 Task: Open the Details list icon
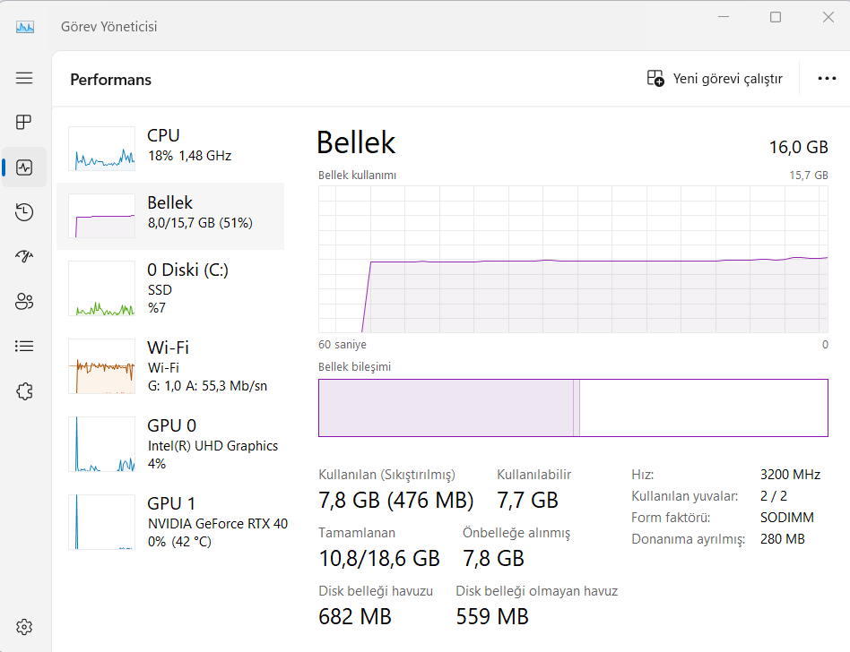click(x=24, y=346)
